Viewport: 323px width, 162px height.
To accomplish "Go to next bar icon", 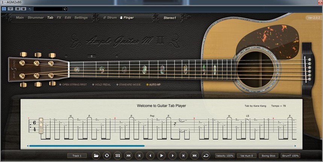I will [x=183, y=156].
